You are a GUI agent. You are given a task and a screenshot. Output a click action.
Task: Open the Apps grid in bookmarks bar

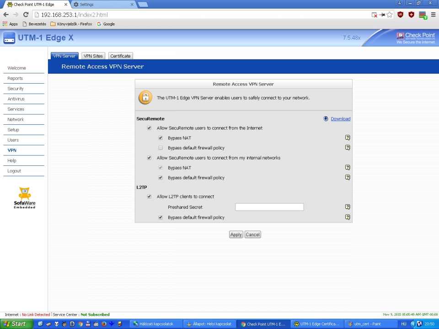tap(10, 24)
